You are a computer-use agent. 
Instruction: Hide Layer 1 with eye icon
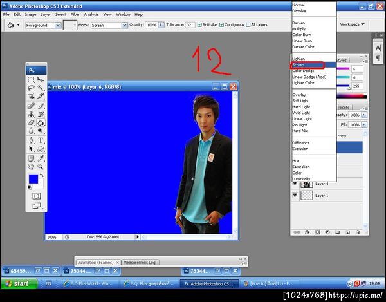click(295, 195)
